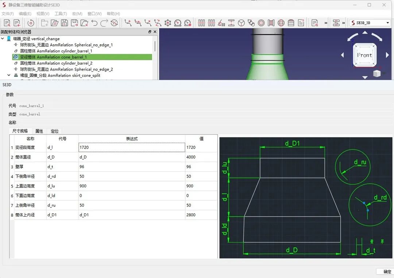Click the add curve point icon

[x=128, y=23]
